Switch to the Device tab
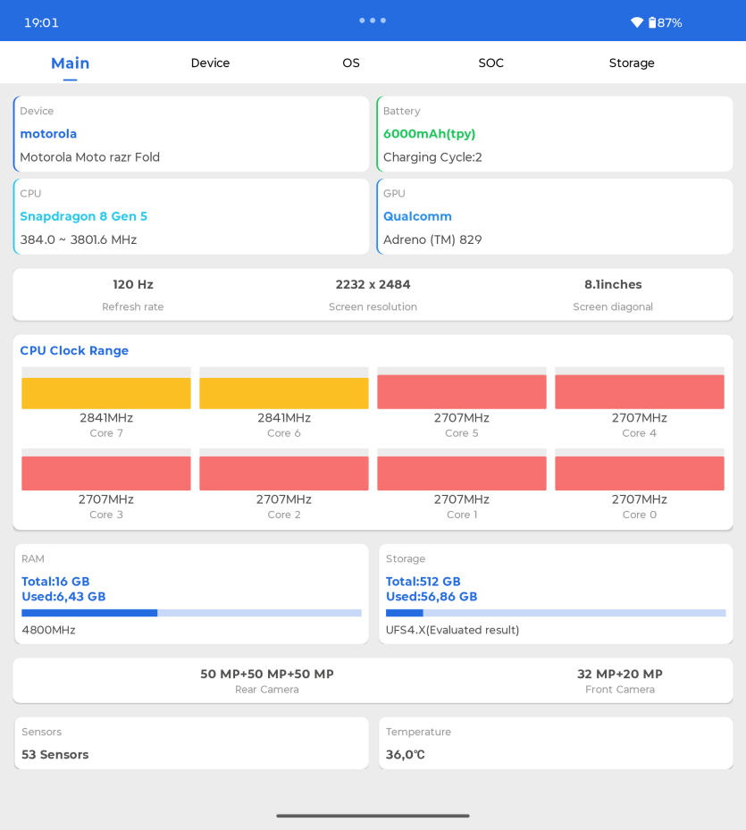The width and height of the screenshot is (746, 830). coord(210,63)
